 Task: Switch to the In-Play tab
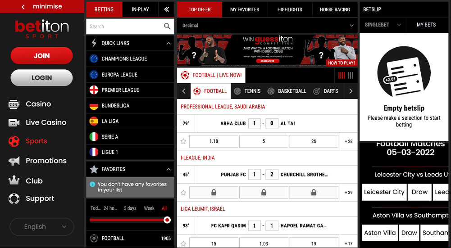(x=141, y=9)
